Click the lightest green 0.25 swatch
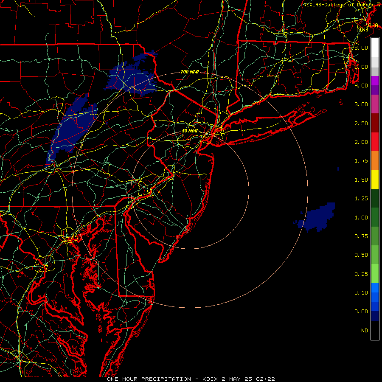Viewport: 382px width, 382px height. pyautogui.click(x=375, y=274)
